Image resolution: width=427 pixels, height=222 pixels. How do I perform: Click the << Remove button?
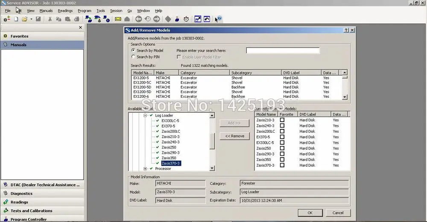[x=234, y=136]
